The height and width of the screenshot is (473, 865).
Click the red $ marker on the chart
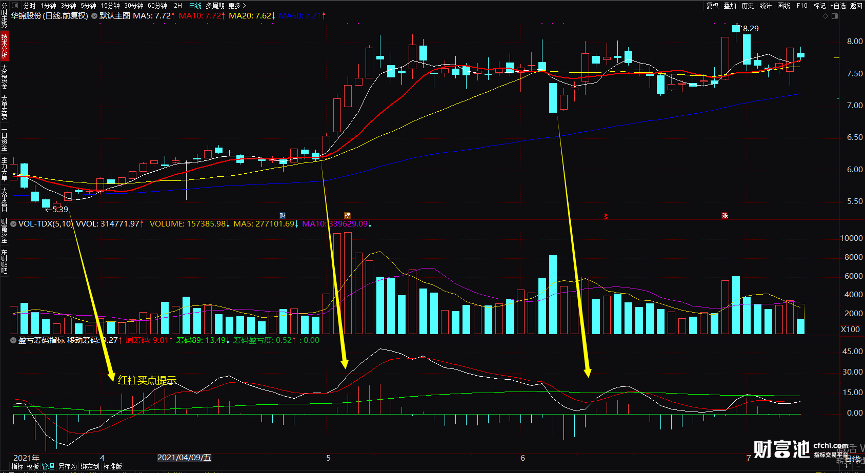[606, 216]
